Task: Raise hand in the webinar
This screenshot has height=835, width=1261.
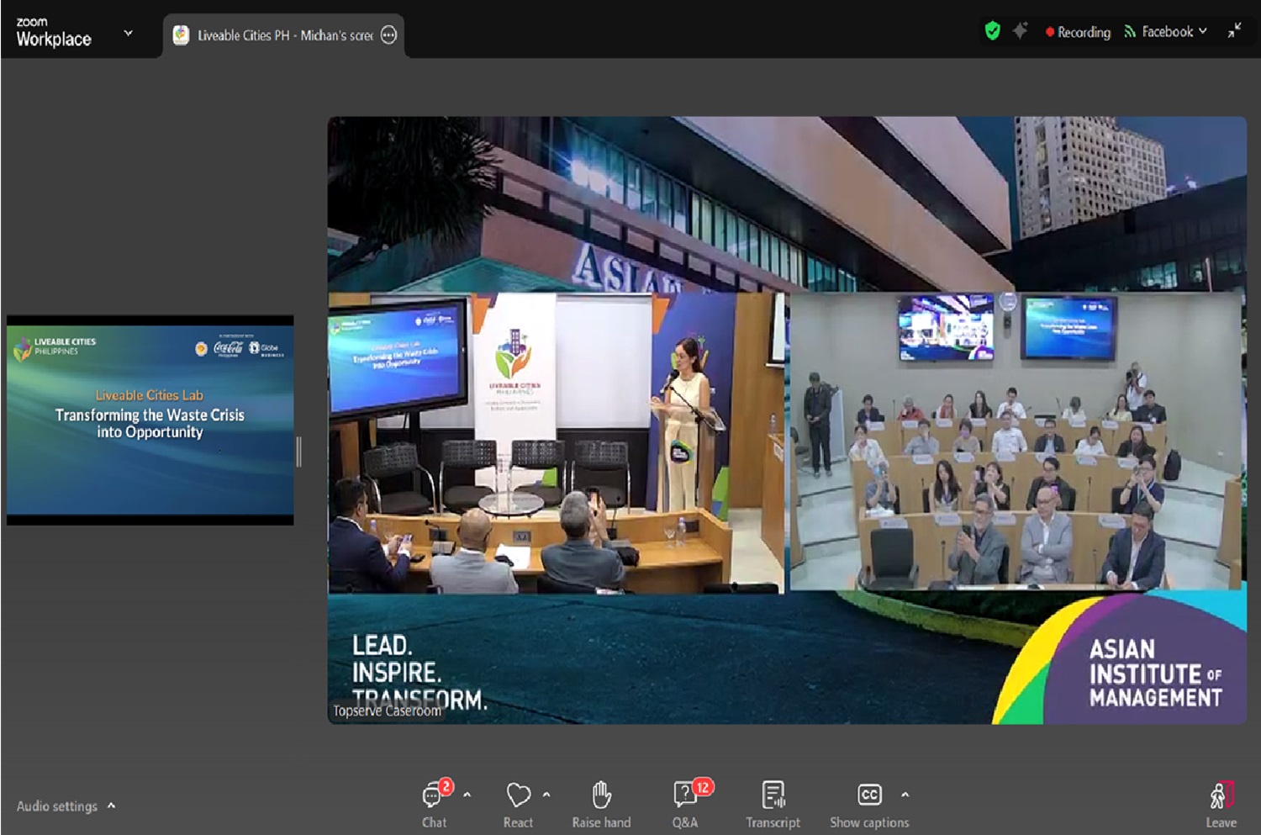Action: (x=601, y=804)
